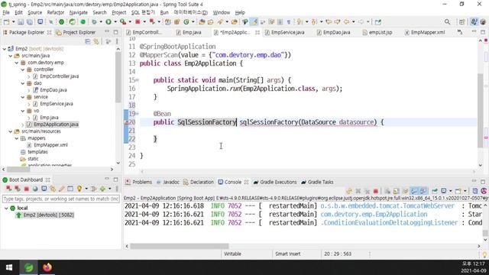Screen dimensions: 489x275
Task: Click the Boot Dashboard filter text field
Action: (61, 199)
